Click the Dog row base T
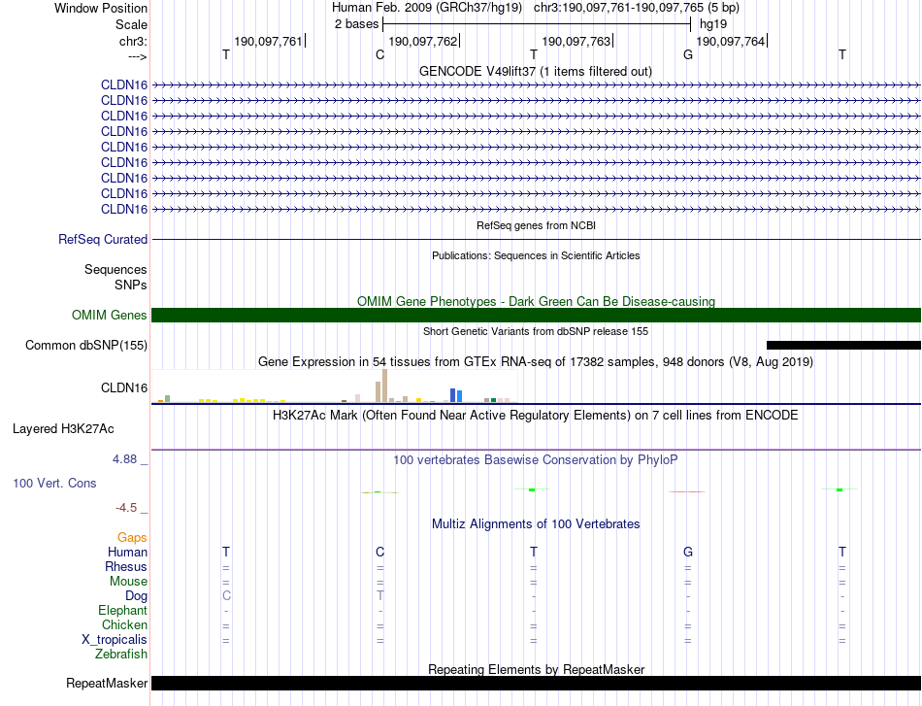The image size is (922, 706). pos(380,596)
